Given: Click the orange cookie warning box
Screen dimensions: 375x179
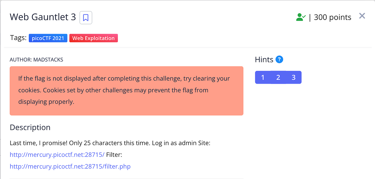Looking at the screenshot, I should pyautogui.click(x=127, y=91).
